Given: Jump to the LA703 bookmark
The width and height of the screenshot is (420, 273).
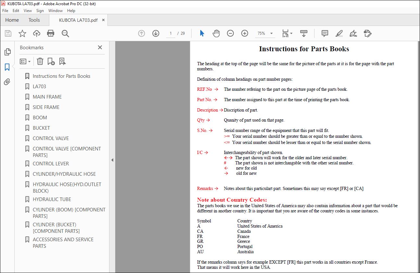Looking at the screenshot, I should coord(39,87).
